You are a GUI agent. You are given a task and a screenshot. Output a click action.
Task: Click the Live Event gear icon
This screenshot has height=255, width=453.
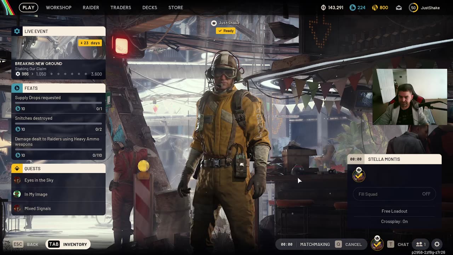pyautogui.click(x=17, y=31)
